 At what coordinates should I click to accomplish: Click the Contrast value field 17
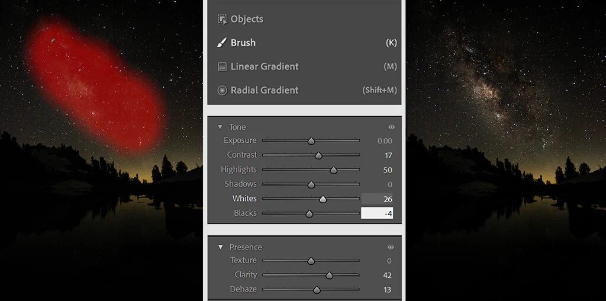click(x=388, y=155)
